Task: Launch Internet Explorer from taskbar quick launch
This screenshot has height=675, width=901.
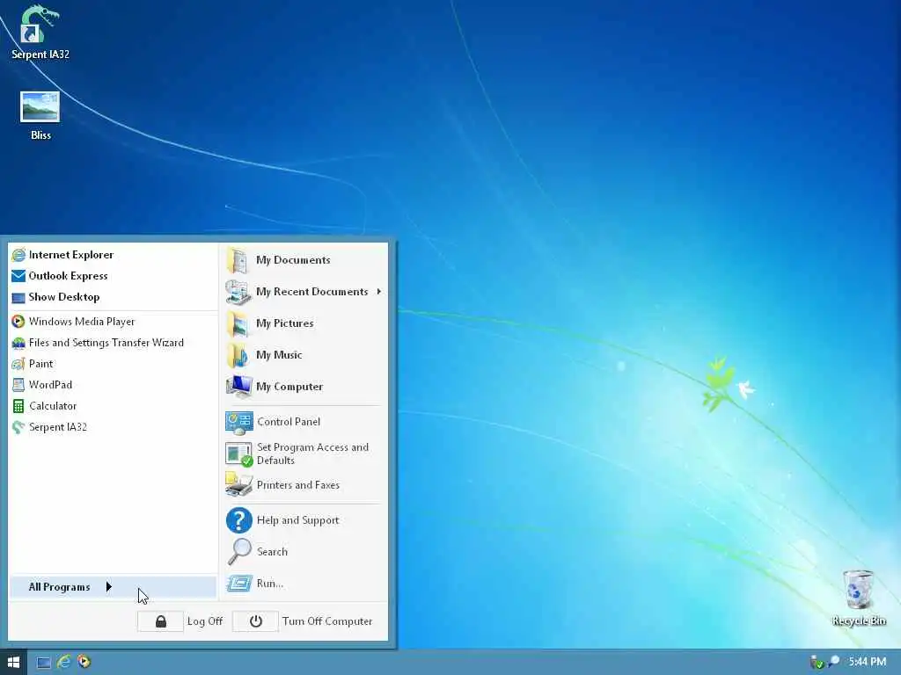Action: point(63,662)
